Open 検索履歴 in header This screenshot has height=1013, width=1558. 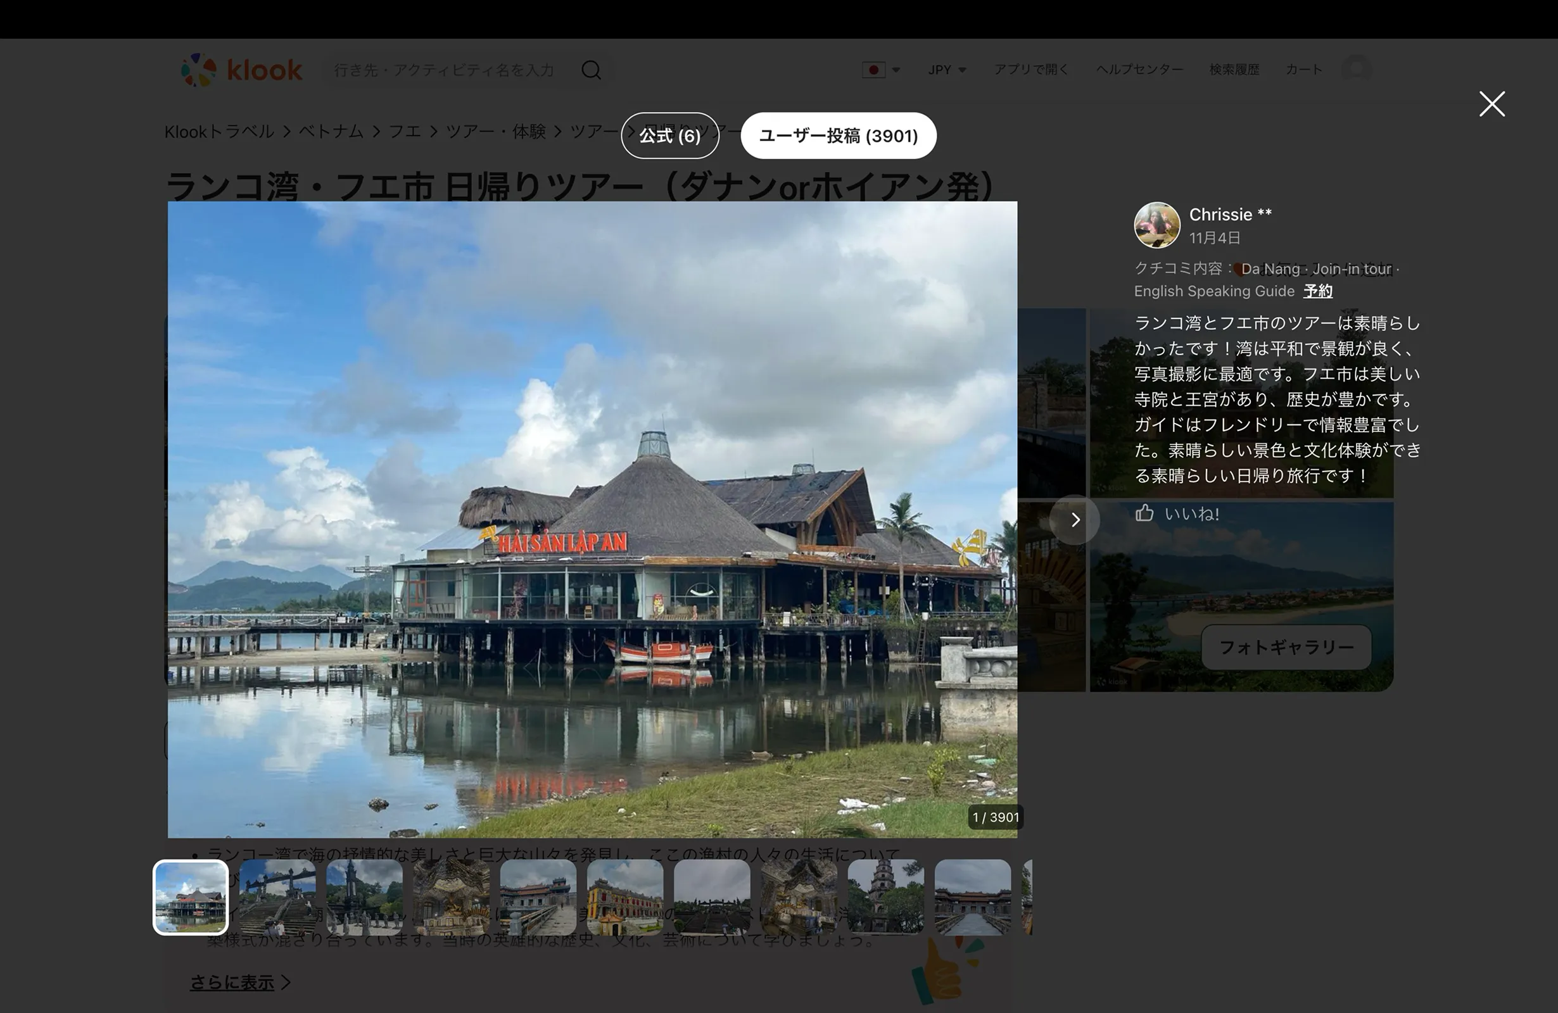point(1234,70)
